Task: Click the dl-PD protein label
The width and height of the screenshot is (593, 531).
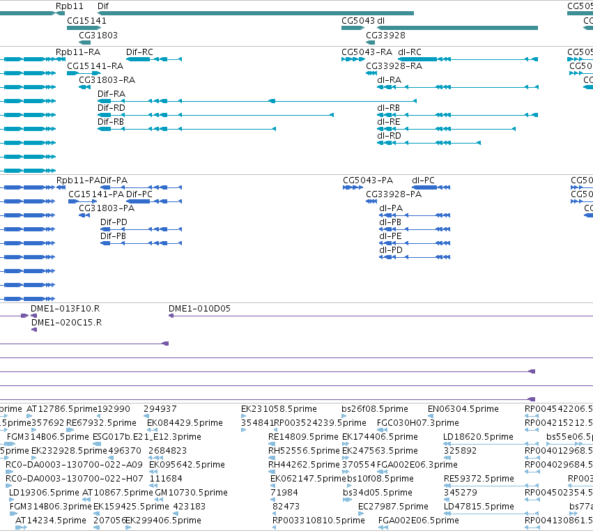Action: point(391,250)
